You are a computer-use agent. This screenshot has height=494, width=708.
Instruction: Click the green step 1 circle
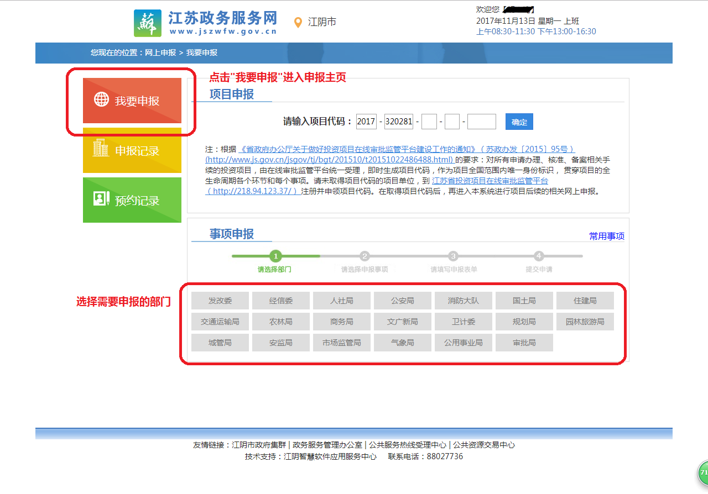tap(276, 256)
